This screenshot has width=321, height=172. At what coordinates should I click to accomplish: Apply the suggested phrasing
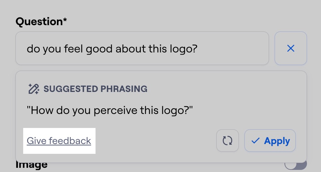coord(270,141)
